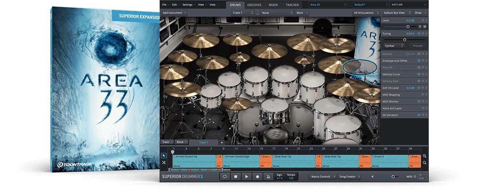Click the record button in transport
480x195 pixels.
click(x=258, y=176)
